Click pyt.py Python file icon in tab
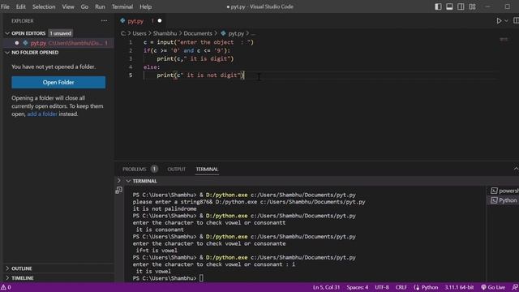This screenshot has height=292, width=519. pyautogui.click(x=122, y=21)
